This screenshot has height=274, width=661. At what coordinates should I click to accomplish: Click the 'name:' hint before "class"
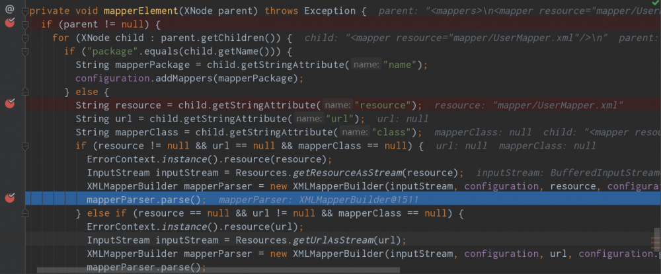click(x=354, y=132)
